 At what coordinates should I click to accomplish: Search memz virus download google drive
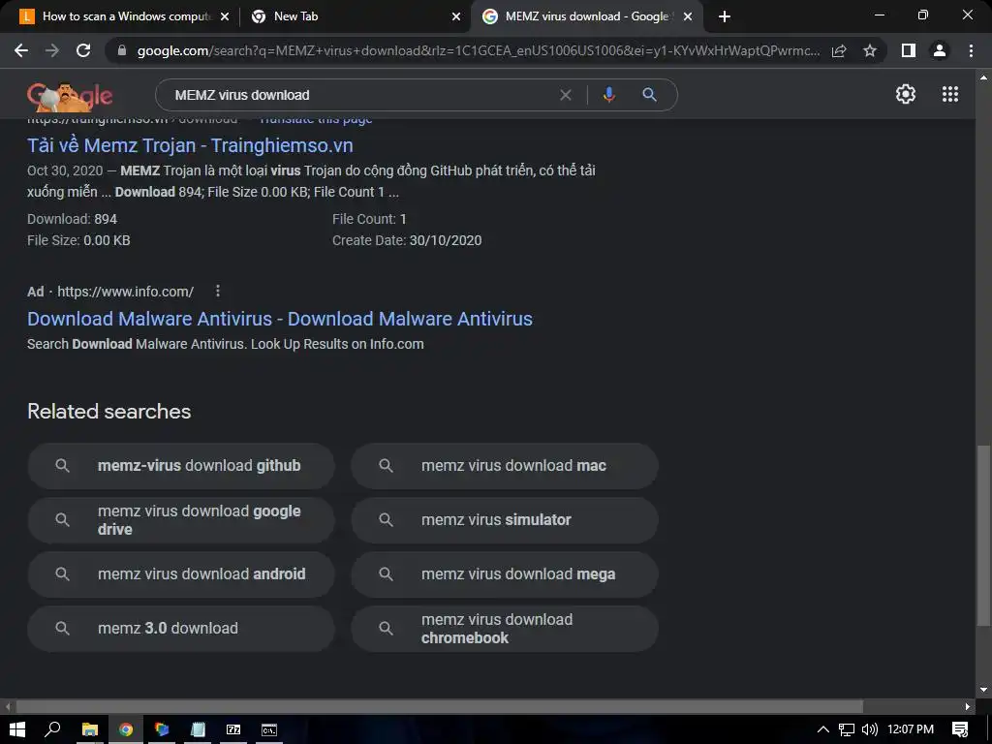(181, 520)
